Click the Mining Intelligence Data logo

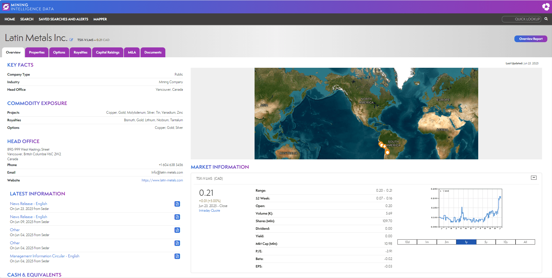pyautogui.click(x=28, y=7)
